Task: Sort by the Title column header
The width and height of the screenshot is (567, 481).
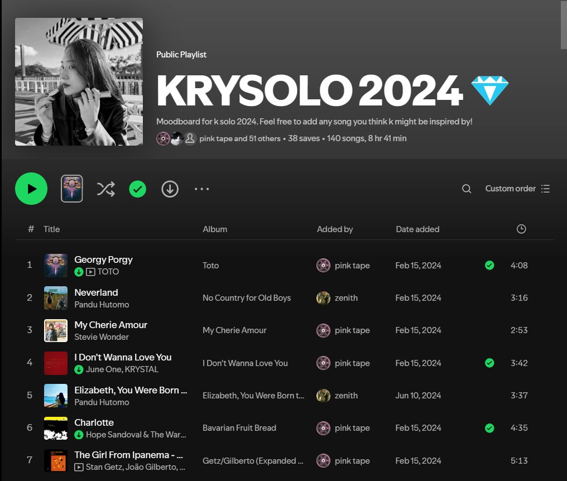Action: coord(52,229)
